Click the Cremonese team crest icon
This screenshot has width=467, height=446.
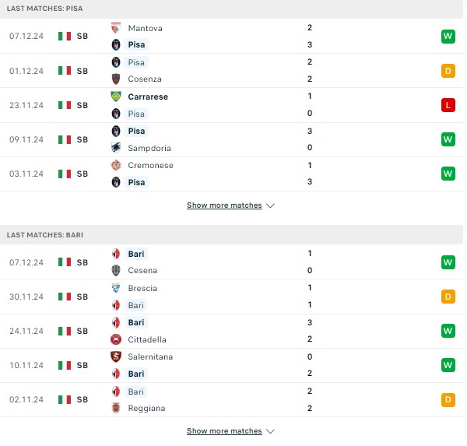116,165
